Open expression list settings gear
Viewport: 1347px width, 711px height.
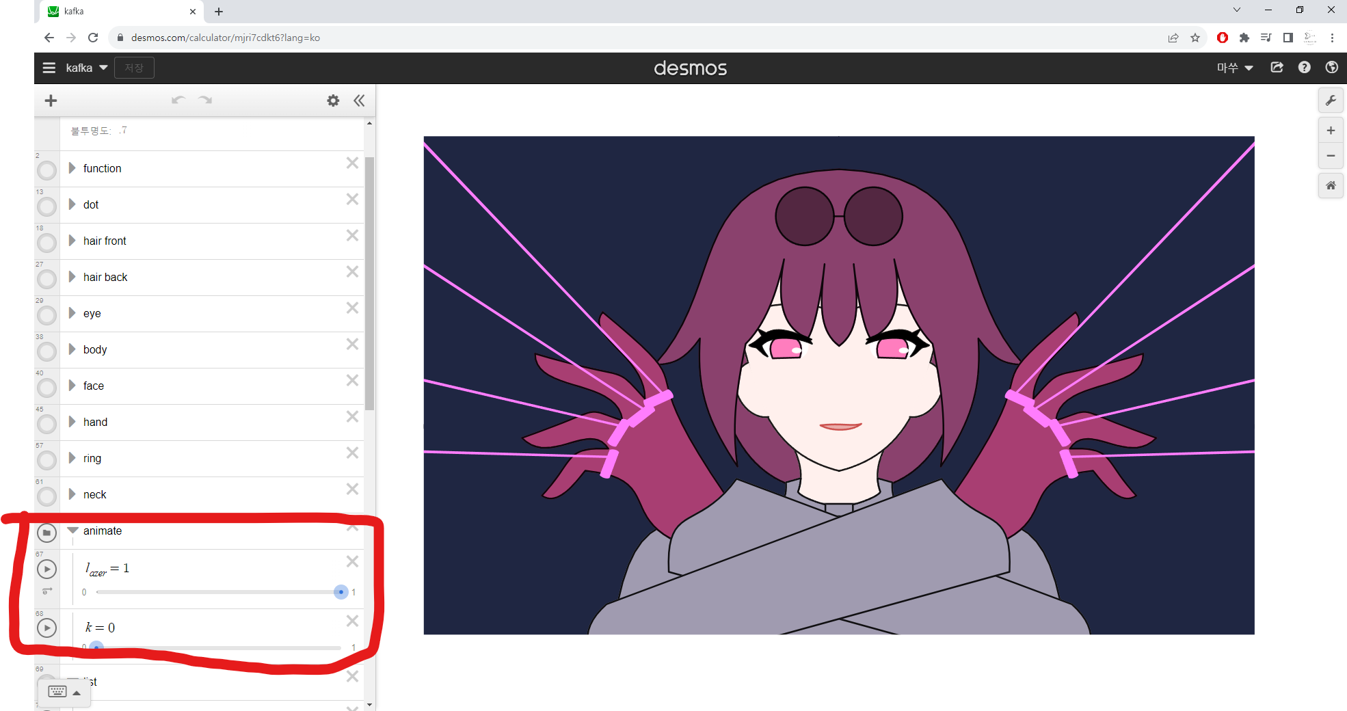click(x=333, y=100)
